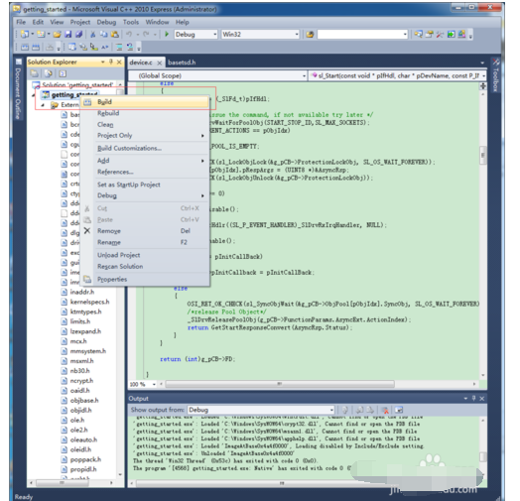Collapse the External Dependencies tree node
520x501 pixels.
(x=43, y=105)
